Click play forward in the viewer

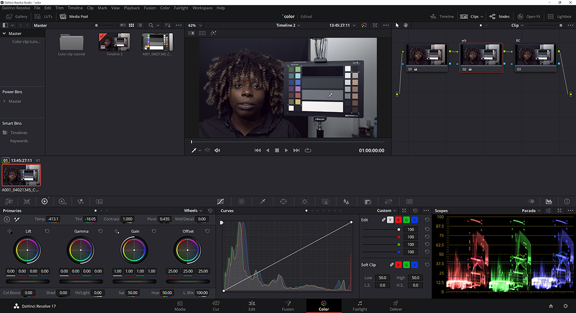[x=286, y=150]
